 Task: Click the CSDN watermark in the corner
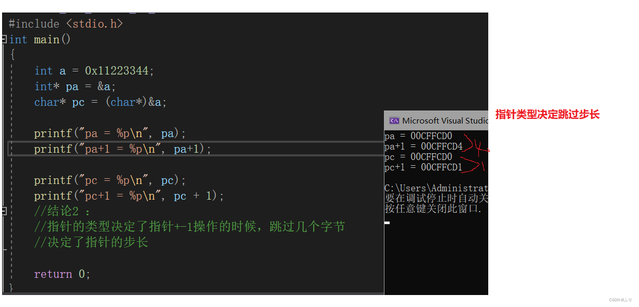pos(620,300)
